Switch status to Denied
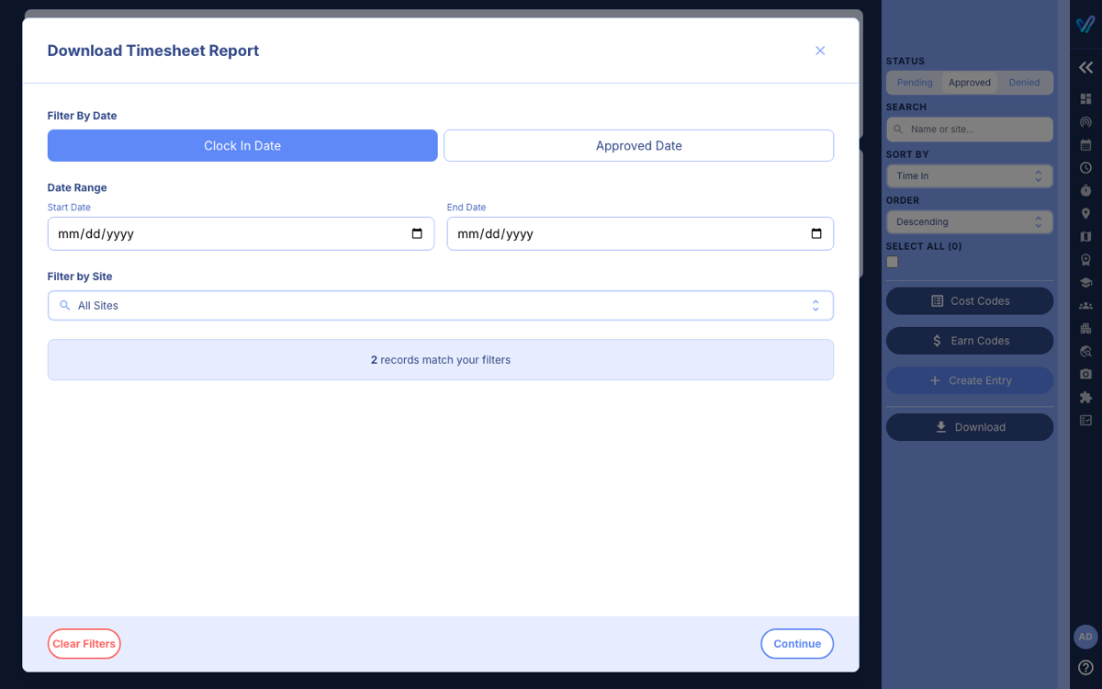Viewport: 1102px width, 689px height. click(1024, 83)
